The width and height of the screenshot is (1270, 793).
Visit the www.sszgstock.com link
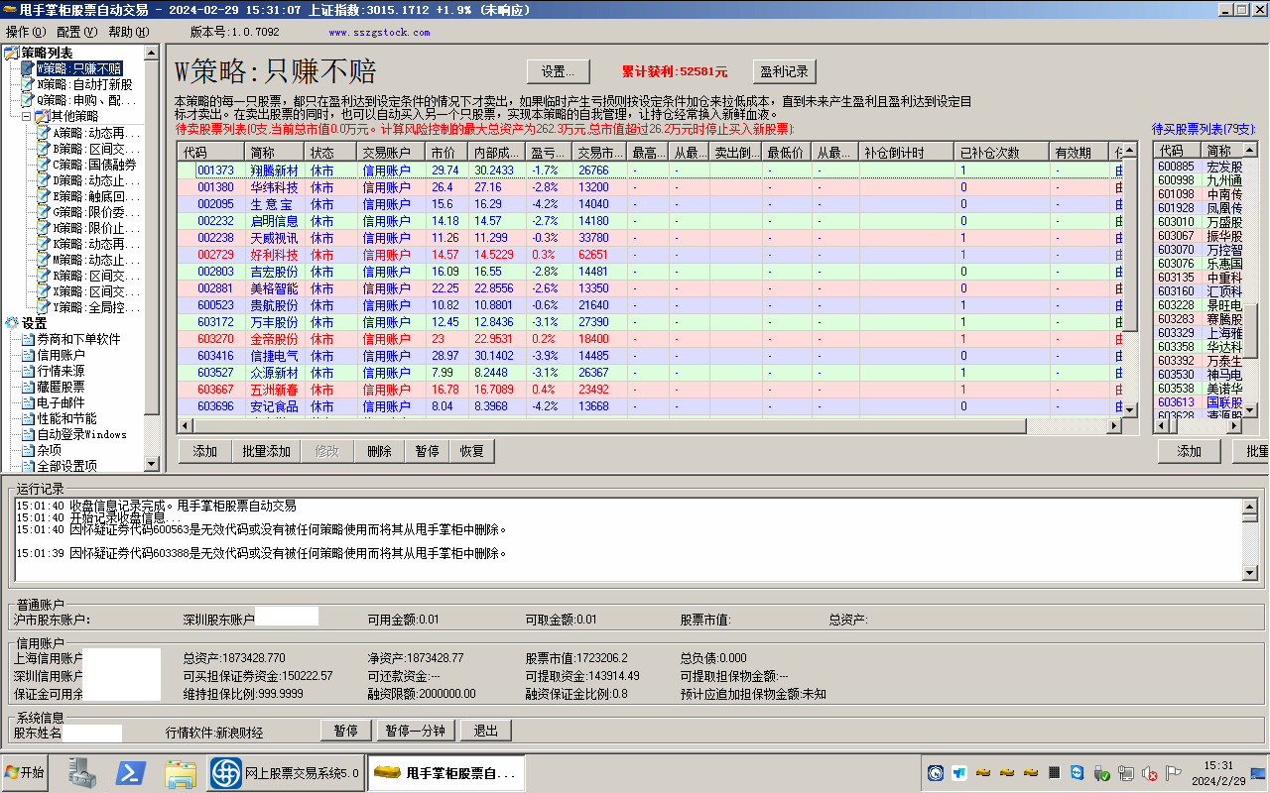[379, 32]
